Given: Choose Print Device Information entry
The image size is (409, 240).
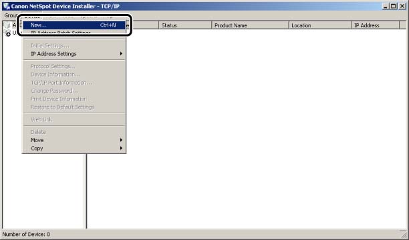Looking at the screenshot, I should (74, 99).
